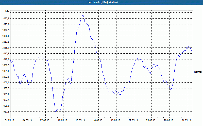Screen dimensions: 203x127
Task: Click the 04.05.19 date label
Action: [27, 120]
